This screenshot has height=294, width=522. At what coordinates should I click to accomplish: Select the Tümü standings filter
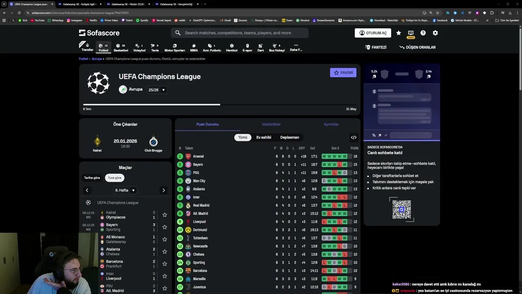coord(243,138)
